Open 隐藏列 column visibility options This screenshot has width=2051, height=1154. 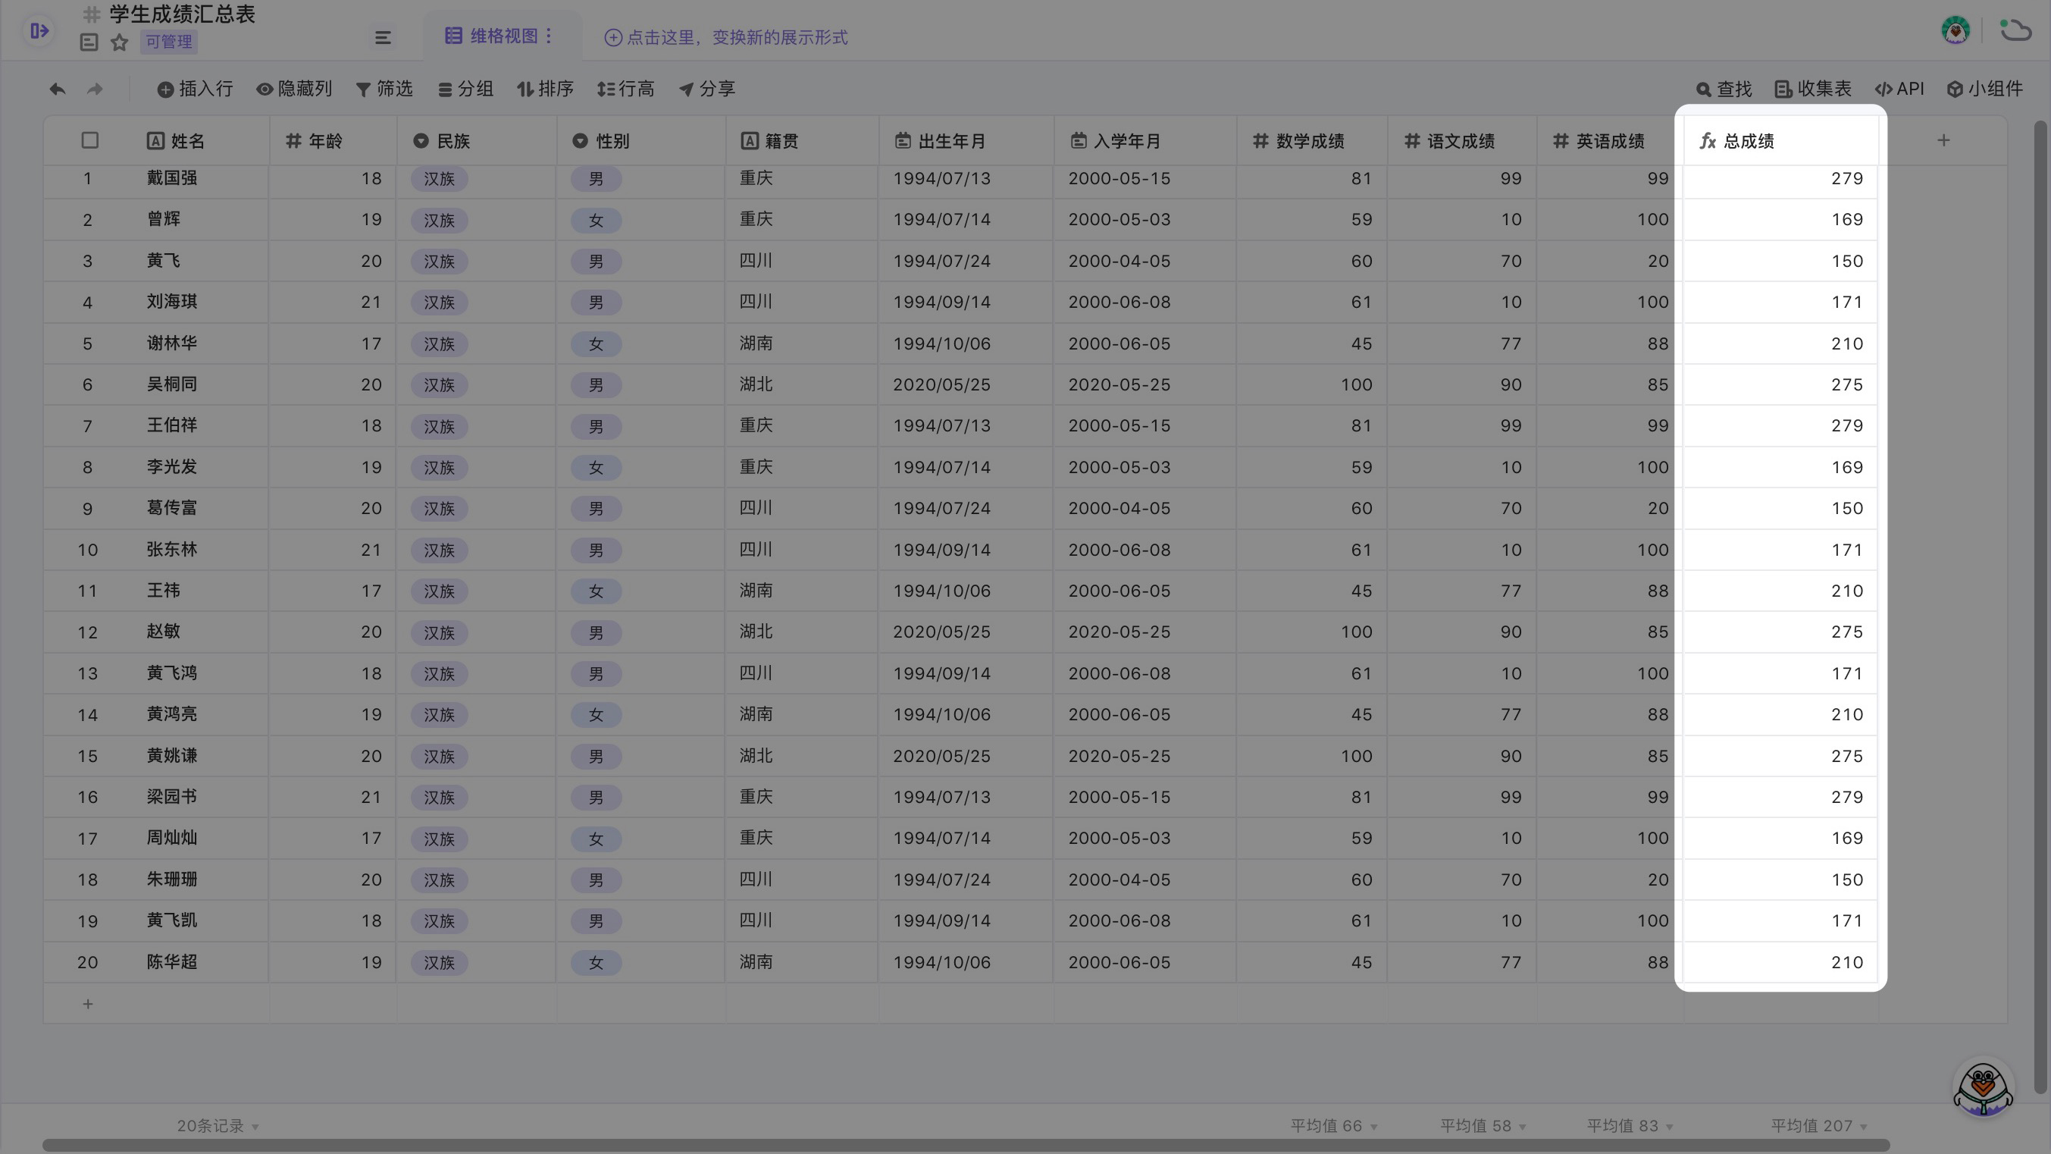click(x=294, y=89)
